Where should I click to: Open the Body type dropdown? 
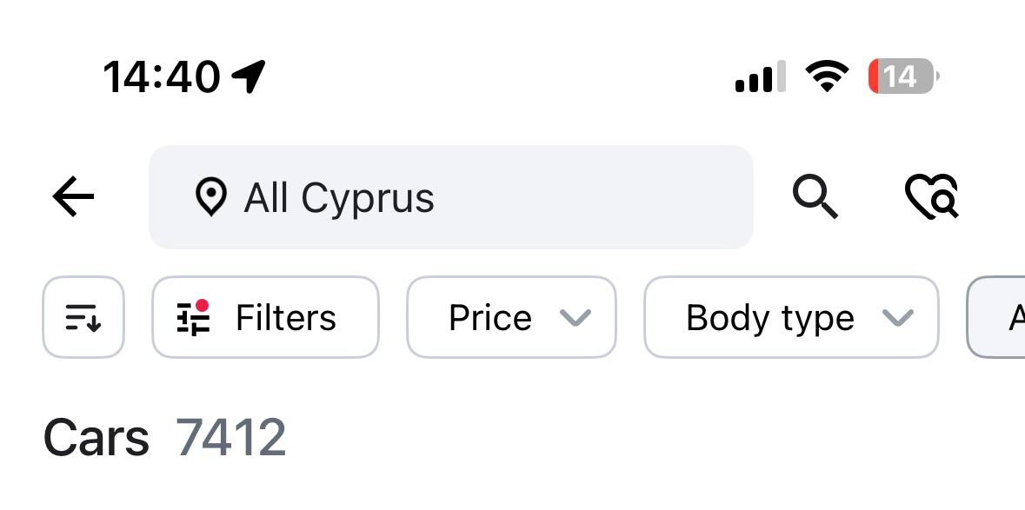tap(791, 317)
